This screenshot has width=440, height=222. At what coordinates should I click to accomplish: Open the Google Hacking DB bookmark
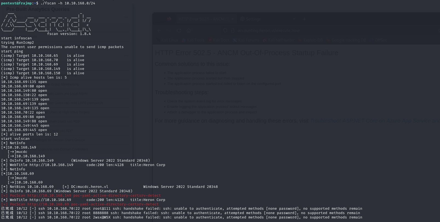[x=348, y=40]
